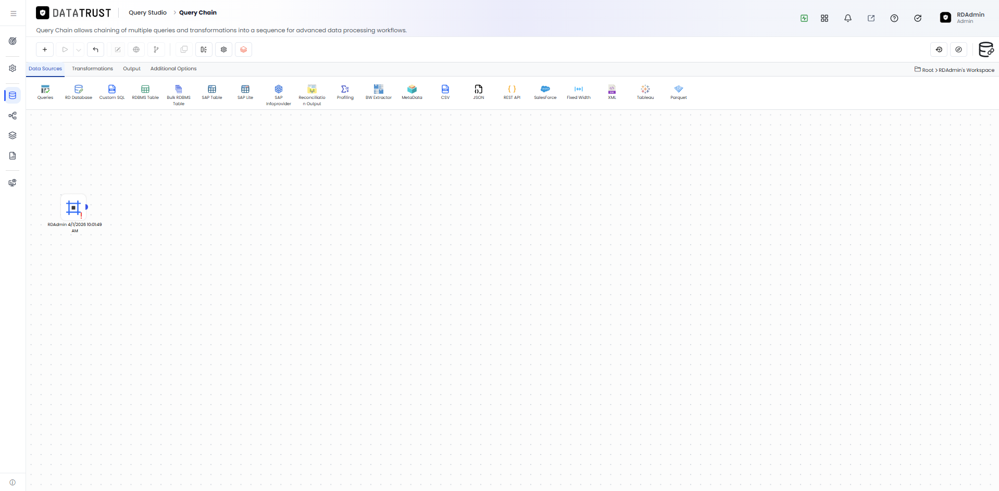The image size is (999, 491).
Task: Add a new item with the plus button
Action: tap(45, 49)
